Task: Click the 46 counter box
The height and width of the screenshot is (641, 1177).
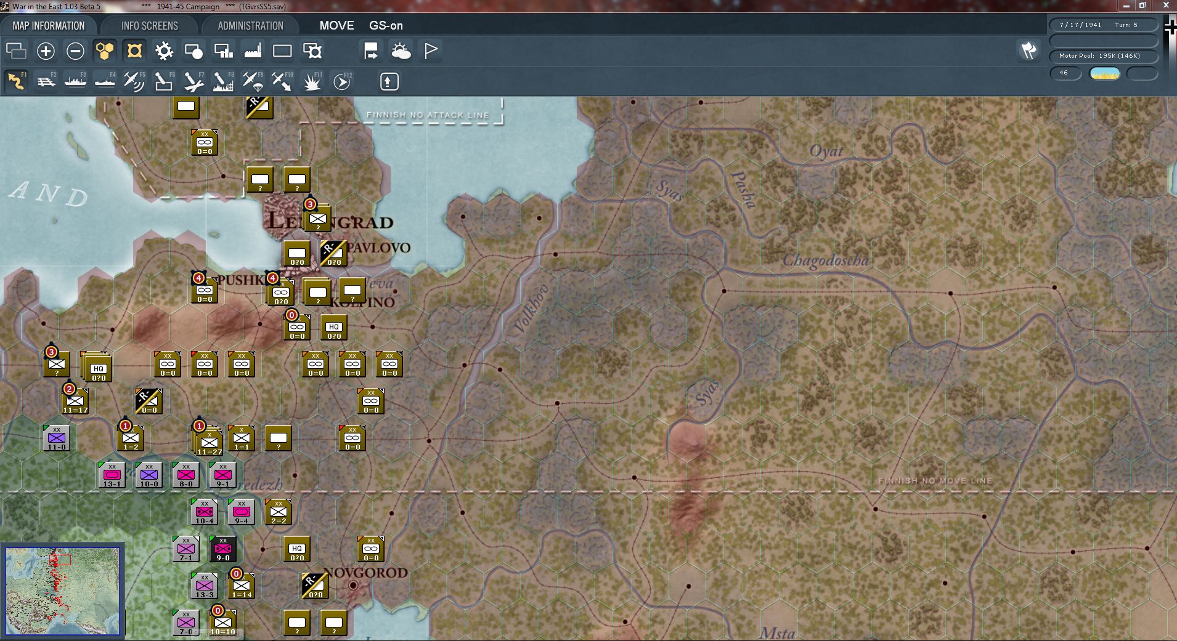Action: point(1065,73)
